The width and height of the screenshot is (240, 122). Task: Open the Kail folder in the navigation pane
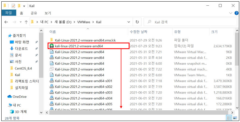pyautogui.click(x=17, y=75)
